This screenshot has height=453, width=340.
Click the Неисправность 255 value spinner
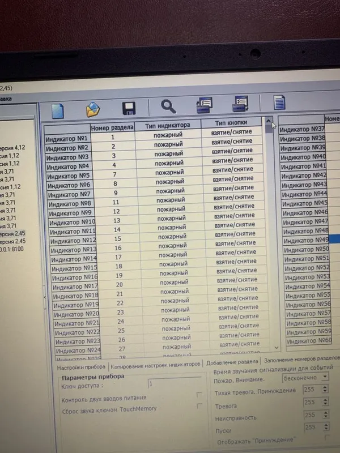coord(316,414)
